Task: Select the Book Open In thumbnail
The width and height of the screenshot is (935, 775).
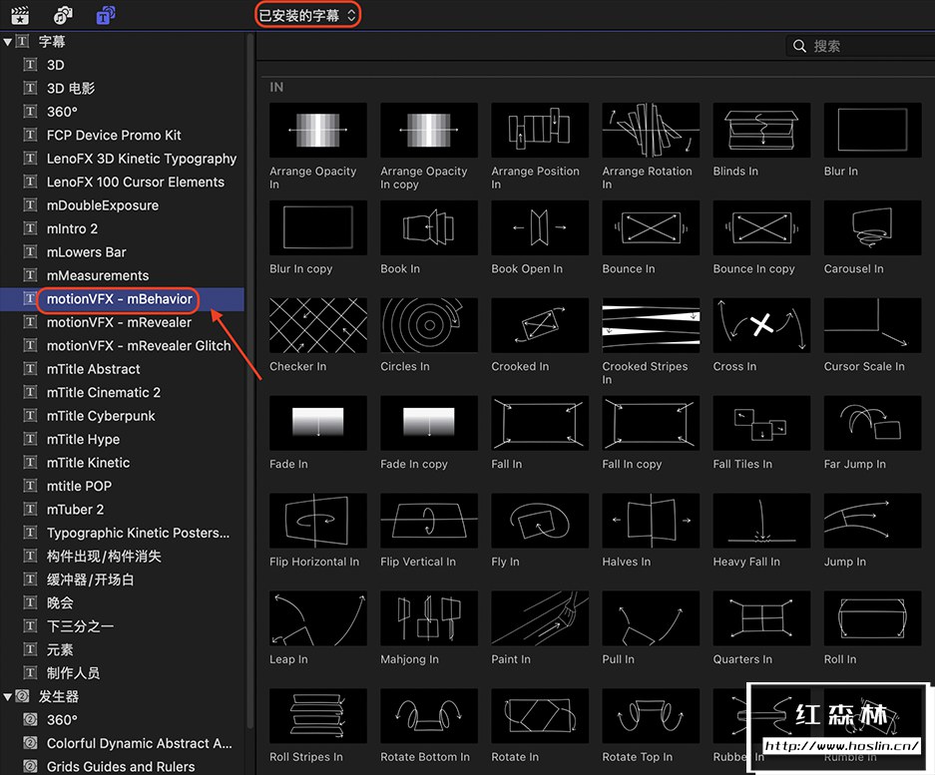Action: [540, 227]
